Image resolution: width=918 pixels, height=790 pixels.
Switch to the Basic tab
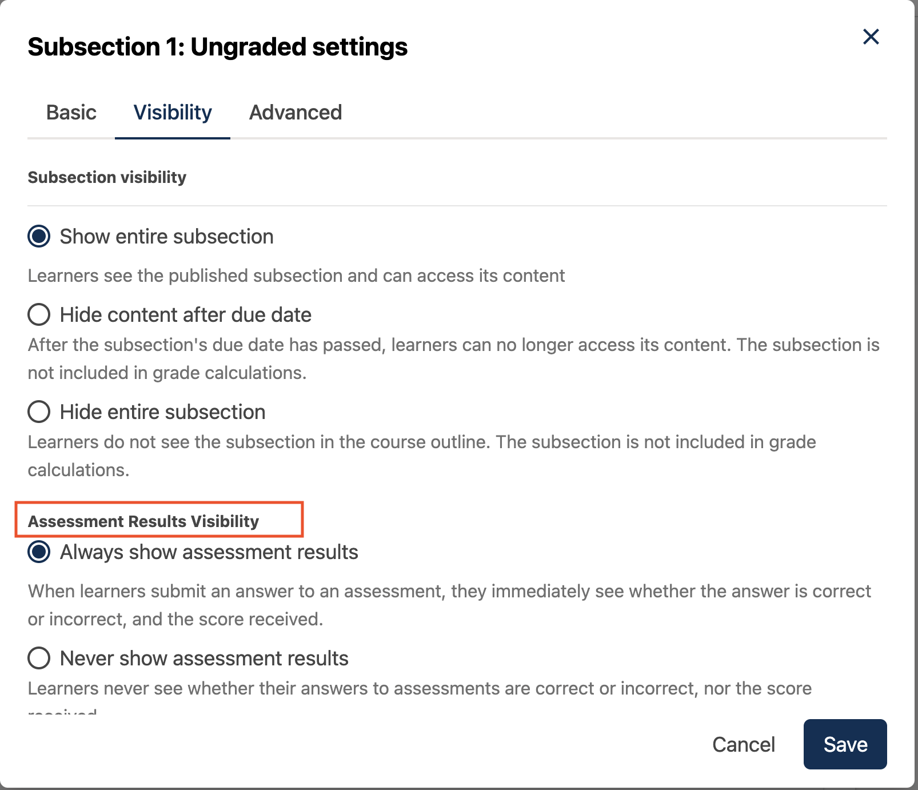point(71,113)
